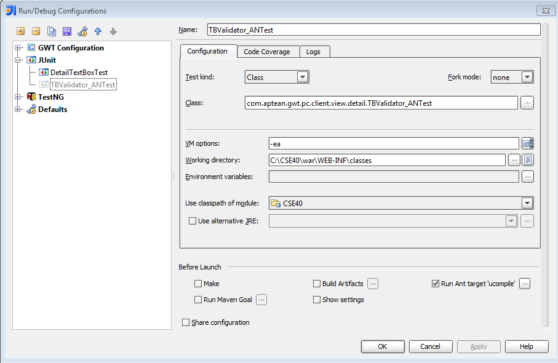The height and width of the screenshot is (363, 558).
Task: Click the vertical scrollbar on the right
Action: click(x=546, y=174)
